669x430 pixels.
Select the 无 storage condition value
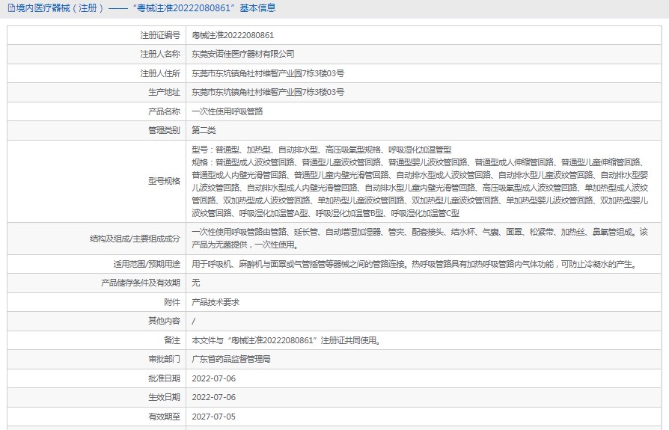[x=196, y=283]
